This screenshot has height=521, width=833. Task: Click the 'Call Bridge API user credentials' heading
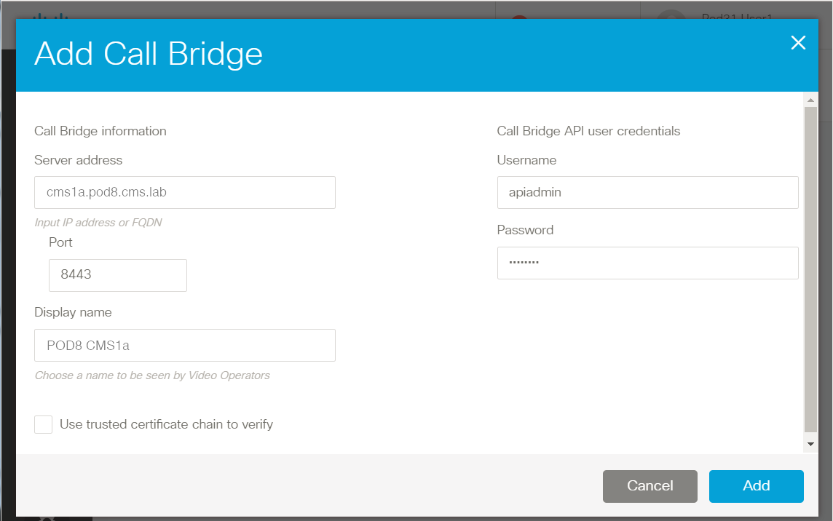coord(588,131)
